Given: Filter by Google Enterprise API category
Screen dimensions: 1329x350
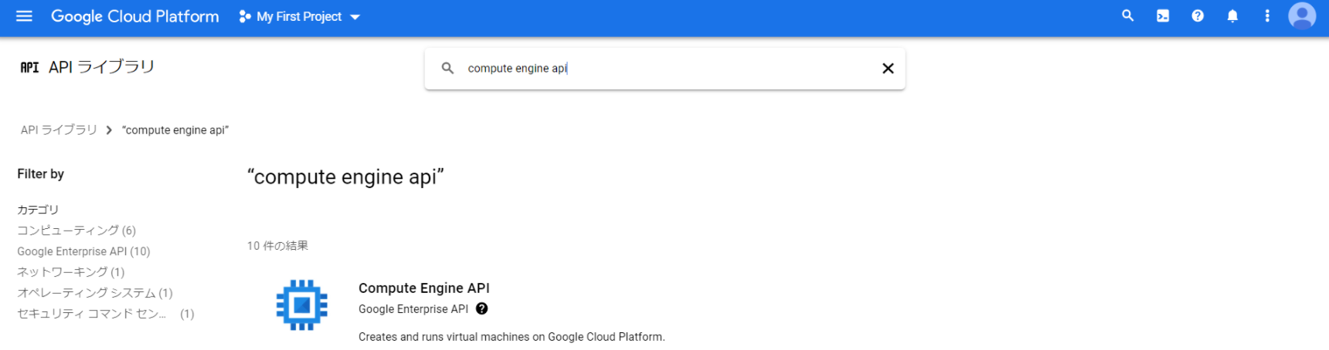Looking at the screenshot, I should pos(83,251).
